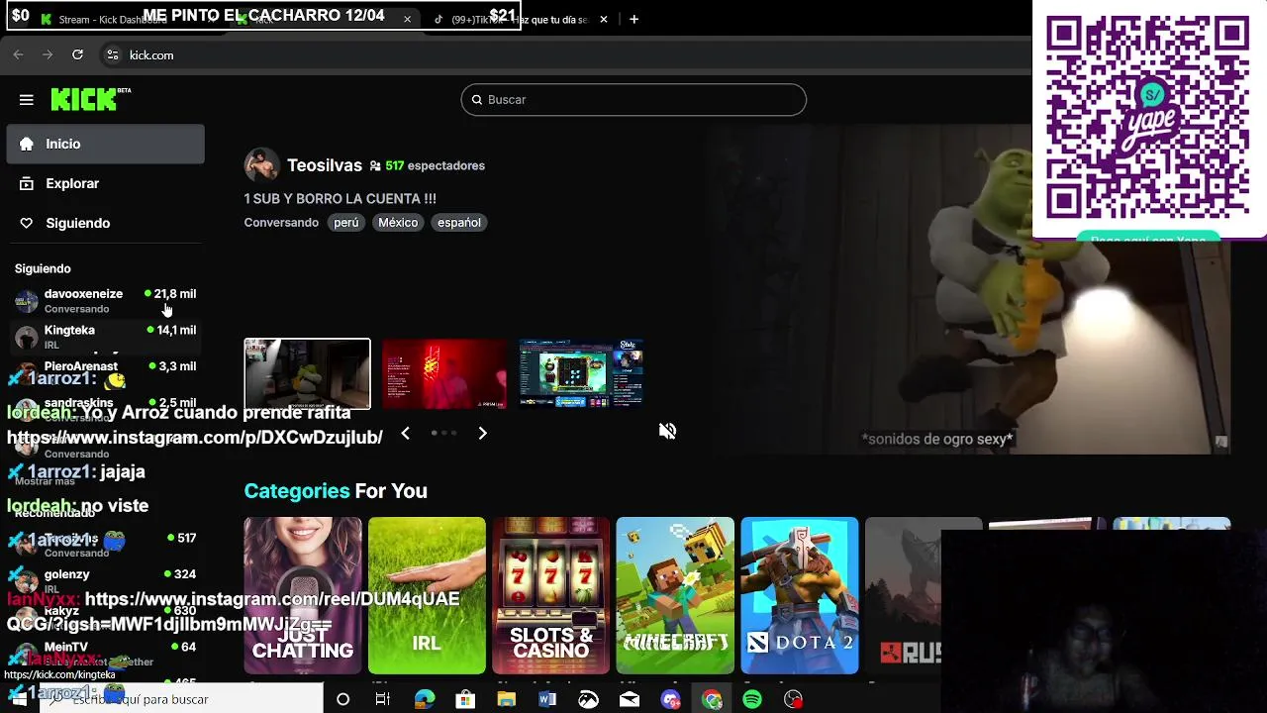Open Word from the taskbar
Viewport: 1267px width, 713px height.
point(547,699)
